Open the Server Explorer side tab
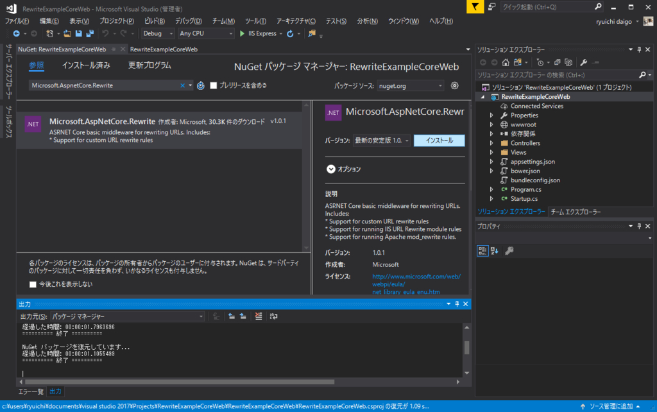The width and height of the screenshot is (657, 412). 8,72
